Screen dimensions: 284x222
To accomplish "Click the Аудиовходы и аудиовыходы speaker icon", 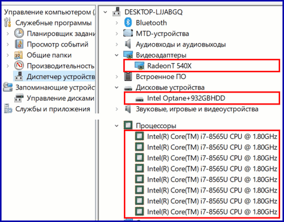I will point(128,44).
